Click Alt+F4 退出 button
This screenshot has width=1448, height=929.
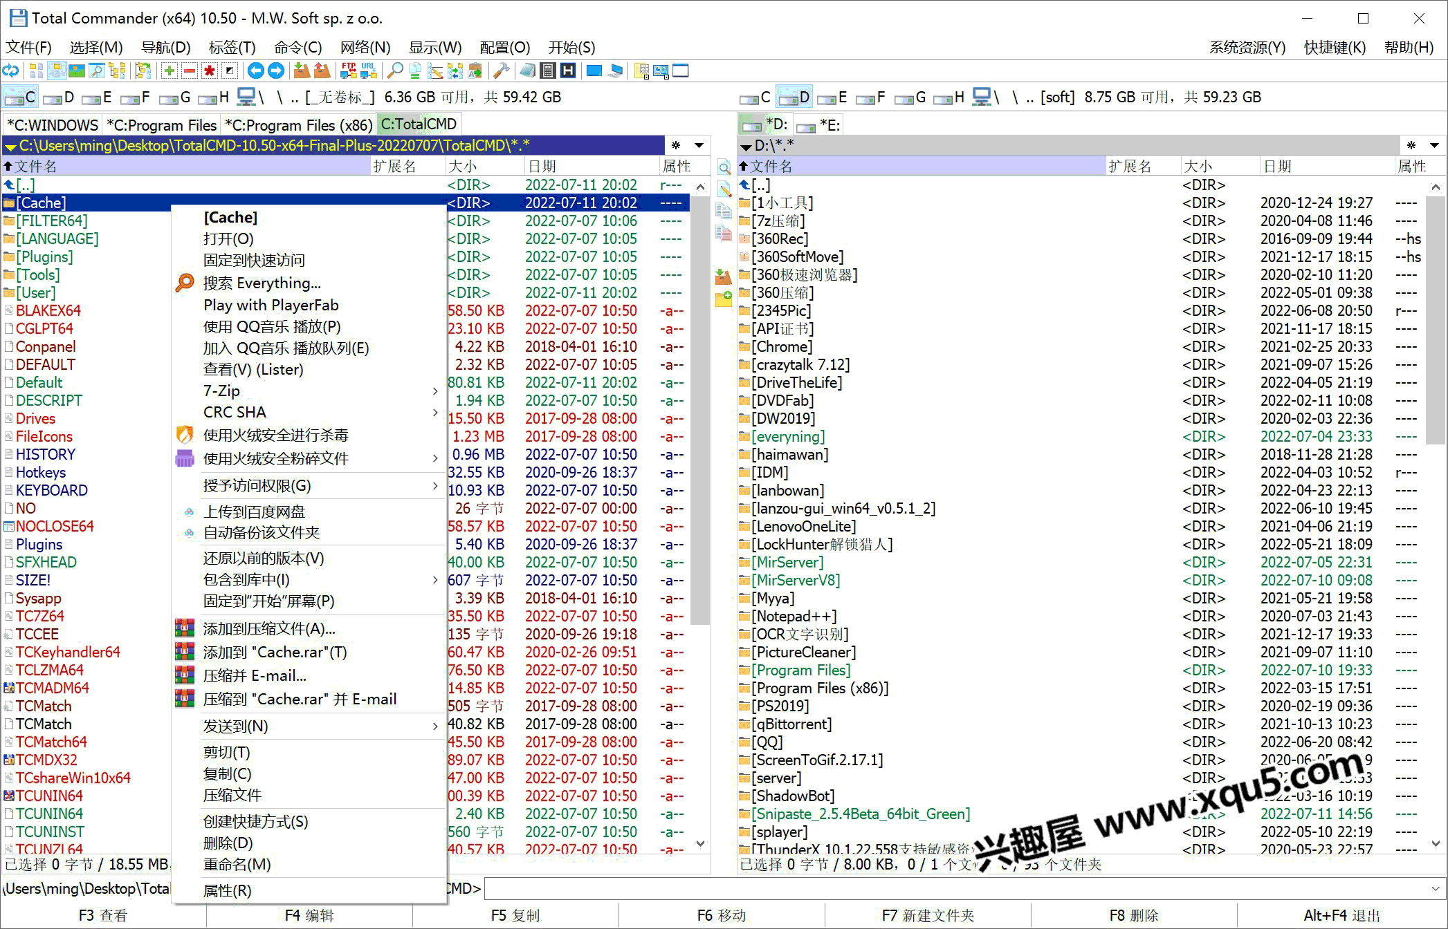tap(1341, 916)
